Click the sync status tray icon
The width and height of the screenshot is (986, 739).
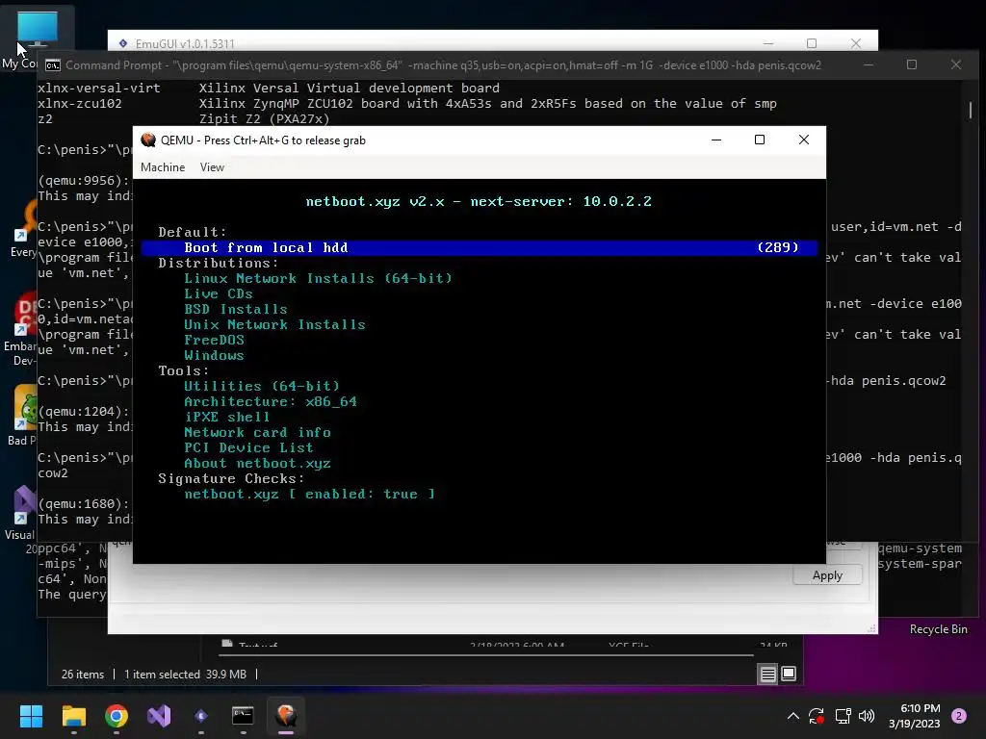click(817, 716)
